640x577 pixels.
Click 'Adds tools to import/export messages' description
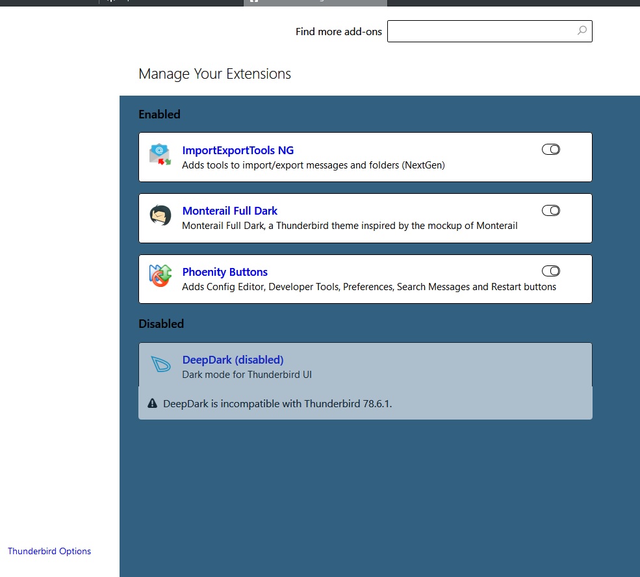(x=313, y=165)
